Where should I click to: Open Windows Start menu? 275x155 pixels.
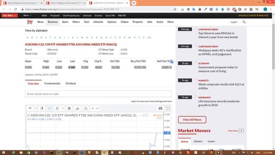(3, 152)
